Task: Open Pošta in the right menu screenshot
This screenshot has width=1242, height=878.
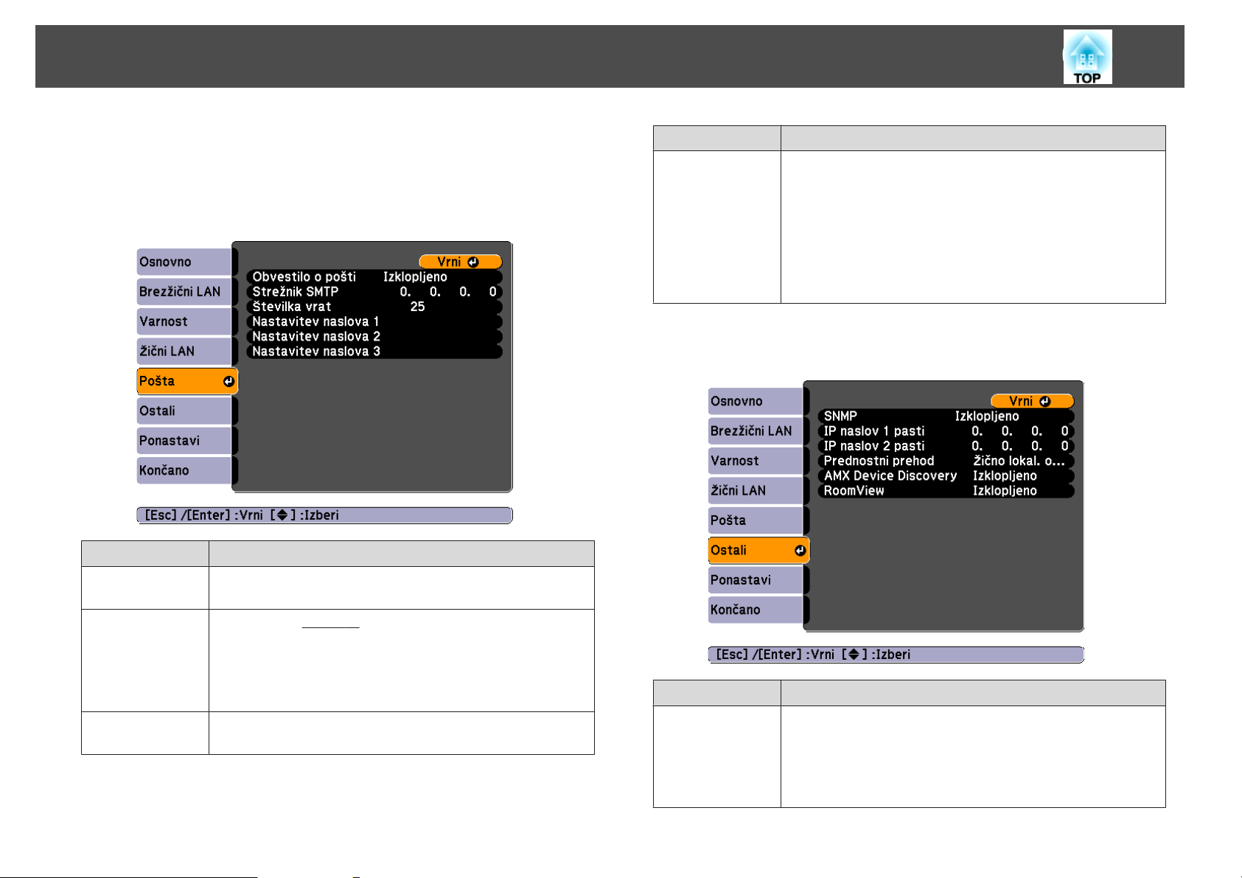Action: point(756,520)
